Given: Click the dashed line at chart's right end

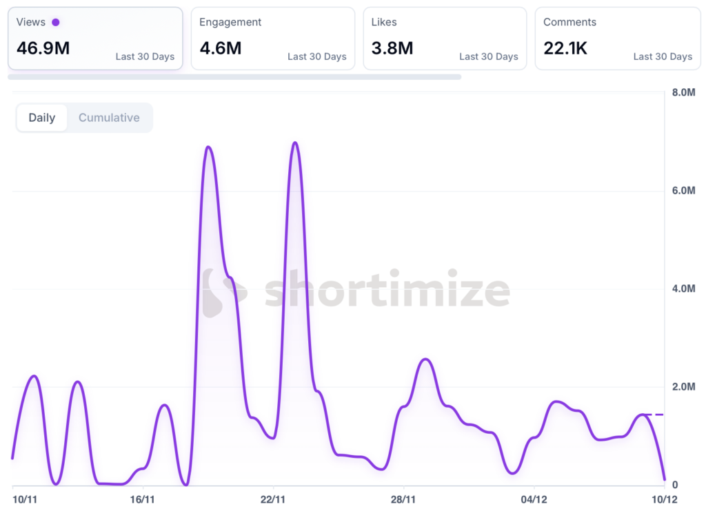Looking at the screenshot, I should 654,415.
